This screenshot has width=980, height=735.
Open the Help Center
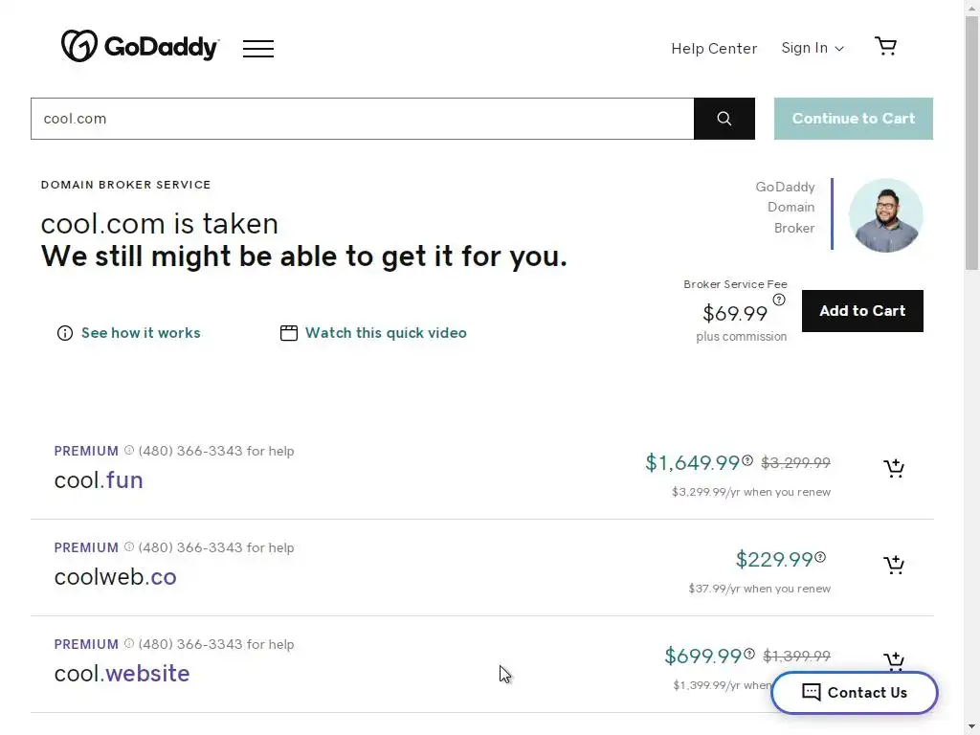pos(714,48)
